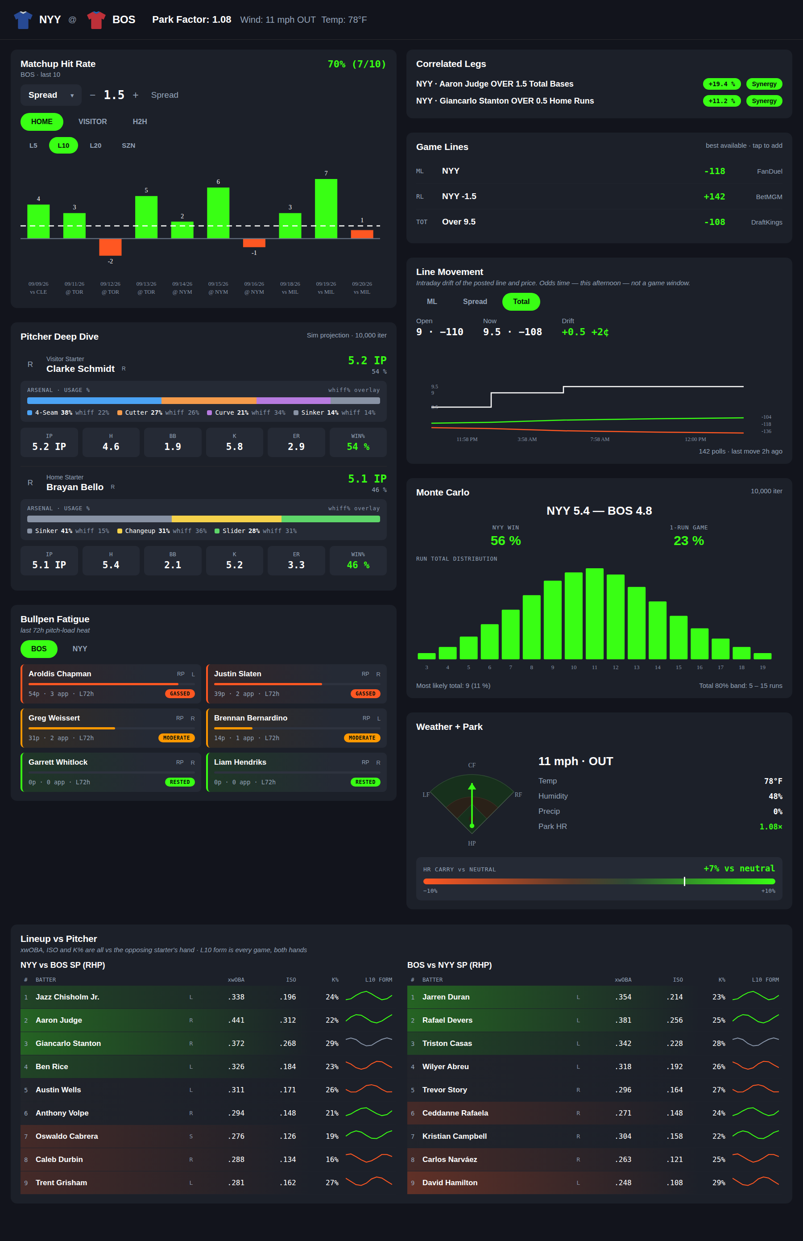Click Synergy badge for Giancarlo Stanton leg

764,100
